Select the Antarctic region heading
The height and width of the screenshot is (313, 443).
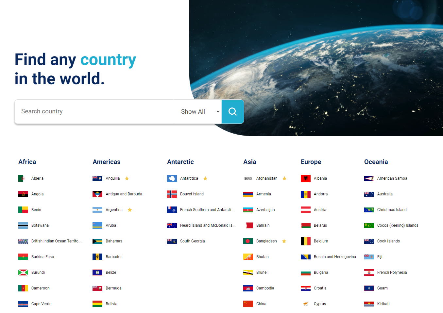point(180,162)
